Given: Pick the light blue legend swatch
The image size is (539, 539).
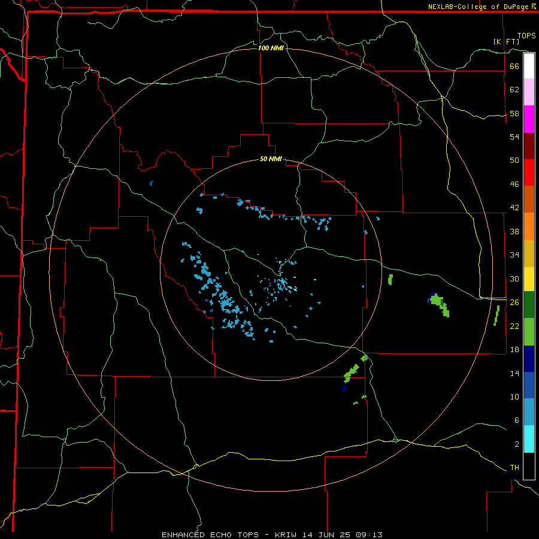Looking at the screenshot, I should [x=529, y=412].
